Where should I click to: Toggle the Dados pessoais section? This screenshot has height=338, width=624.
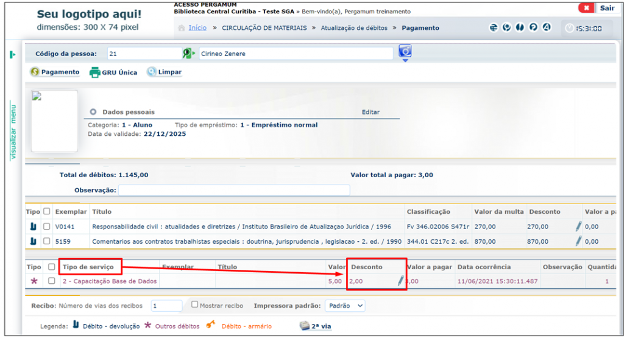pyautogui.click(x=93, y=112)
